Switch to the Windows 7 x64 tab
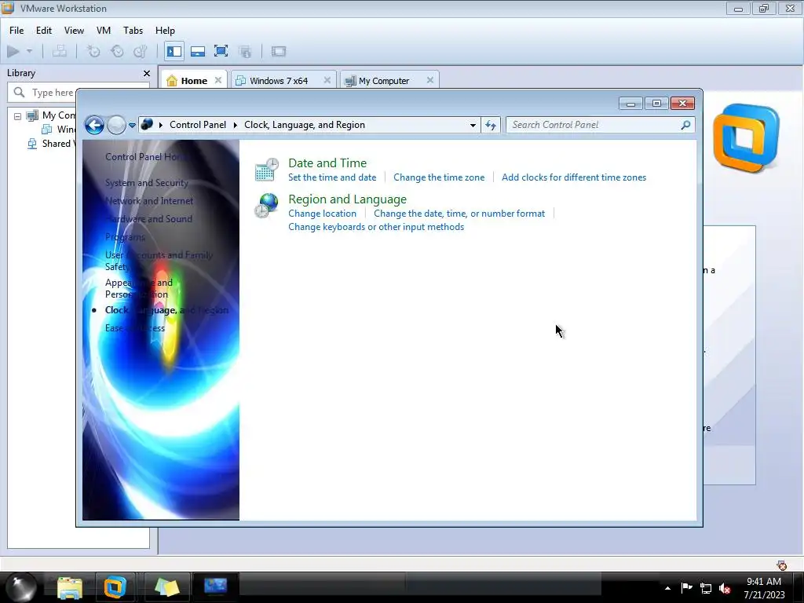This screenshot has height=603, width=804. click(x=279, y=81)
